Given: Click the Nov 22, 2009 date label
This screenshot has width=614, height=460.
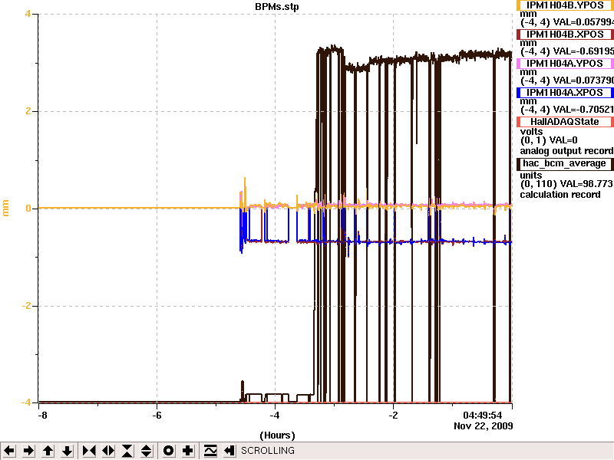Looking at the screenshot, I should coord(484,426).
